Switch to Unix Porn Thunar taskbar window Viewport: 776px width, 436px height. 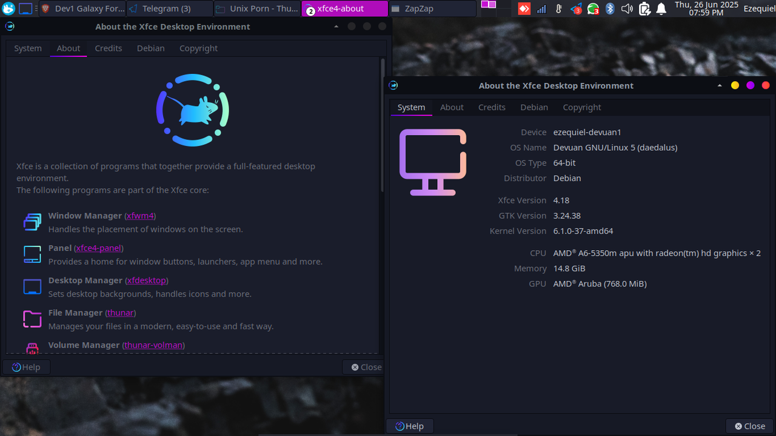[x=257, y=8]
